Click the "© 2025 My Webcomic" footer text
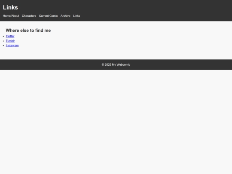The width and height of the screenshot is (232, 174). tap(116, 64)
